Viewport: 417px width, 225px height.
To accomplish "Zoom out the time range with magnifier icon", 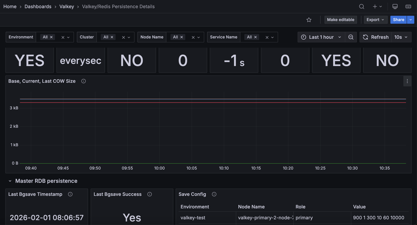I will coord(351,37).
